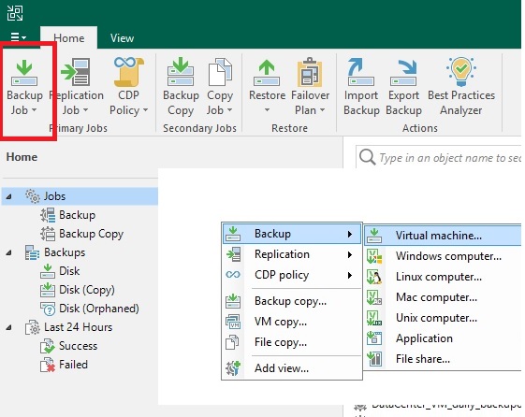Open the Failover Plan dropdown arrow
The width and height of the screenshot is (525, 417).
pyautogui.click(x=322, y=110)
